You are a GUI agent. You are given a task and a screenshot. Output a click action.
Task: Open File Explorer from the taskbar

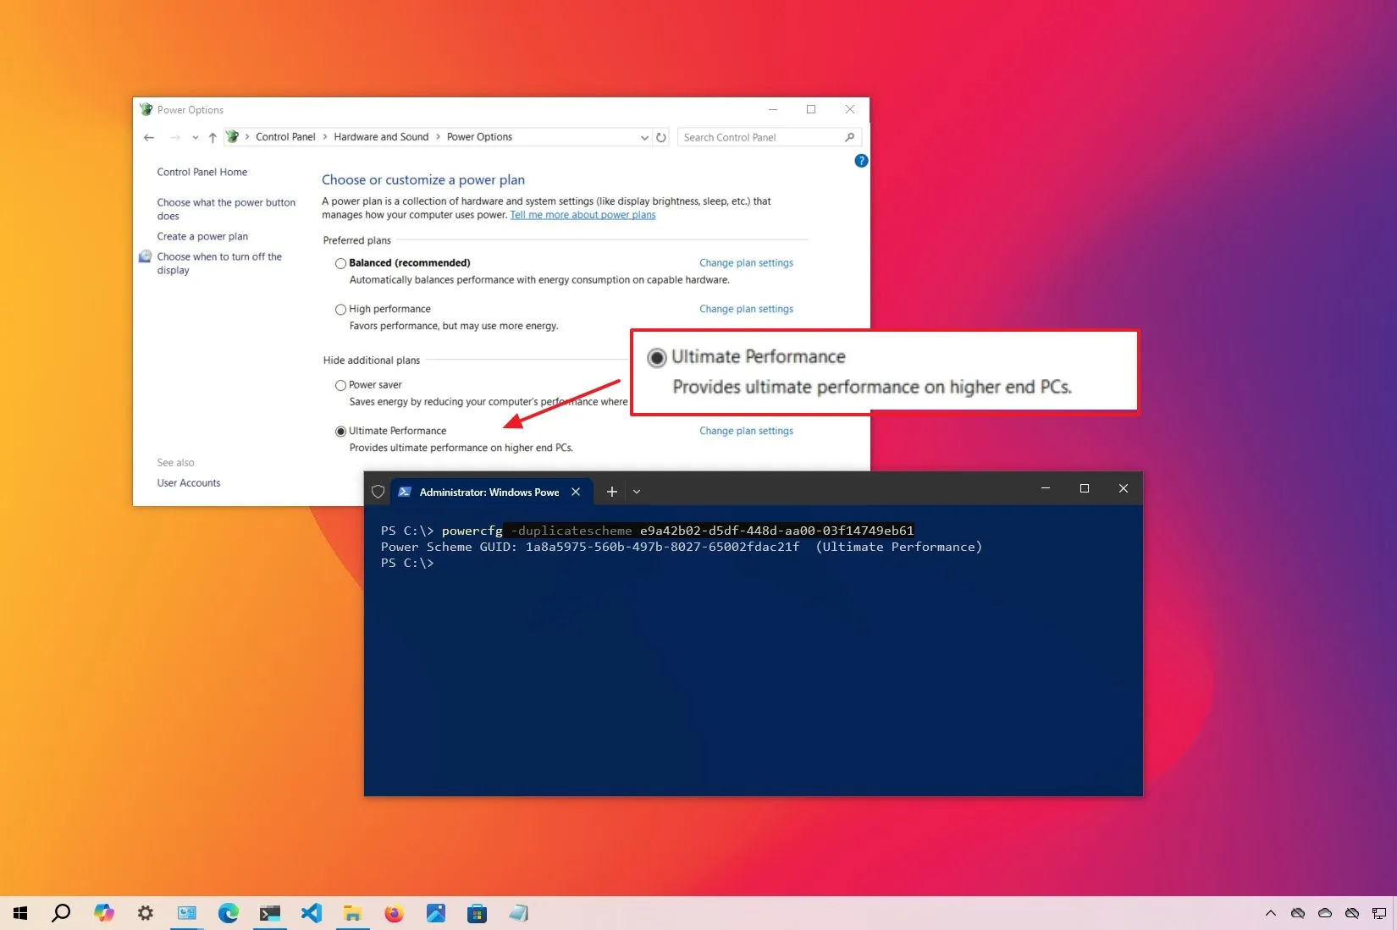pos(353,913)
